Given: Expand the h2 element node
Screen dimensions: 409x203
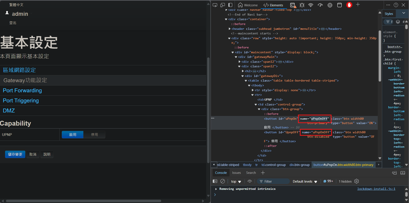Looking at the screenshot, I should pyautogui.click(x=243, y=71).
